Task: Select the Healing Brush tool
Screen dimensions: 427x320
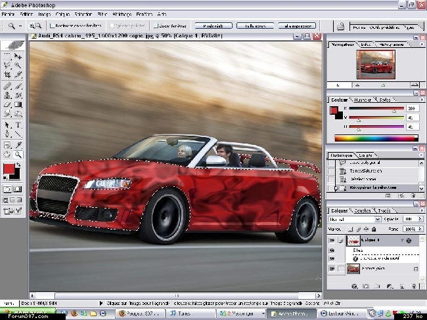Action: [7, 86]
